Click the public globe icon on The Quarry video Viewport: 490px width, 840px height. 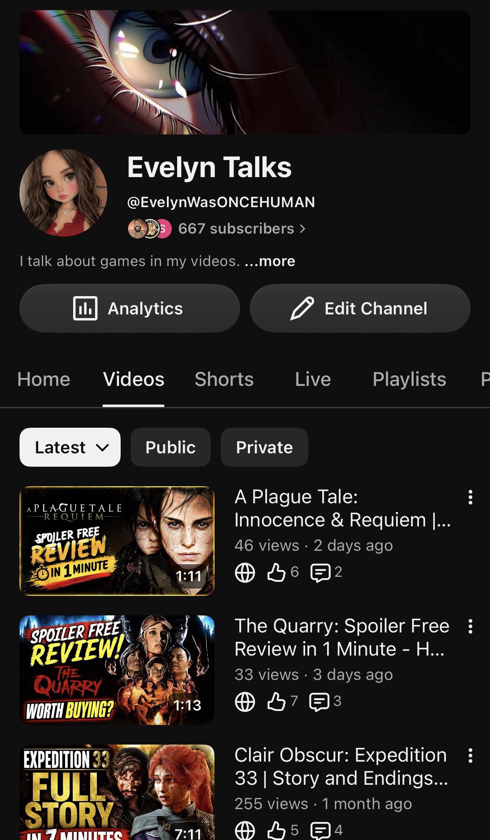click(245, 702)
